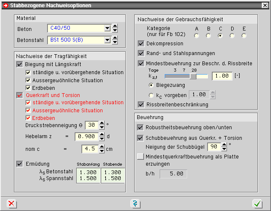Click the nom c stepper arrows

(102, 149)
